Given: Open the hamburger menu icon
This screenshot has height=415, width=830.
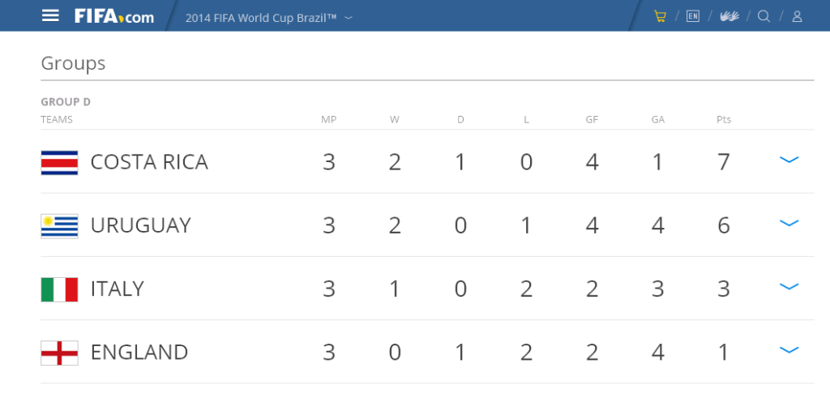Looking at the screenshot, I should (50, 16).
